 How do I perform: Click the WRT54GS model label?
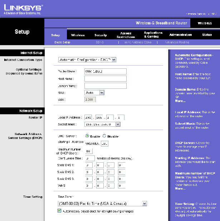point(205,23)
